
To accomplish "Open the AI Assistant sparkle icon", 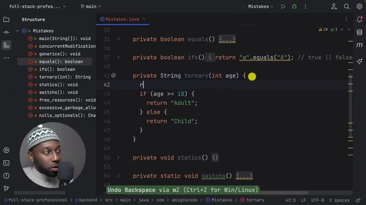I will (x=360, y=61).
